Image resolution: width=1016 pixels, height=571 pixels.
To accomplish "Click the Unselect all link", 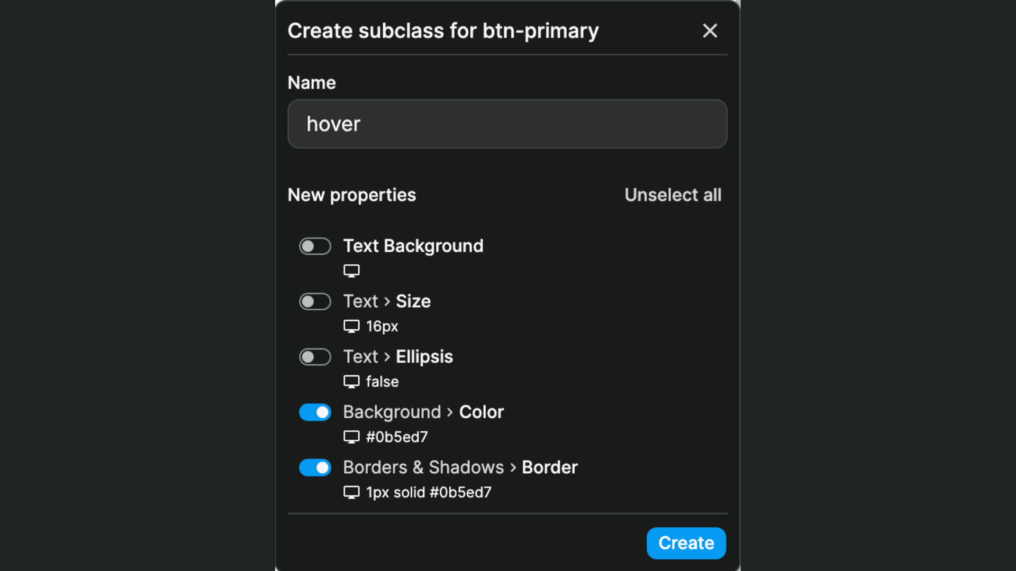I will [673, 195].
